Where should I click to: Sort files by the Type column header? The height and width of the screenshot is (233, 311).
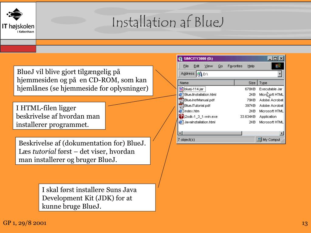271,83
